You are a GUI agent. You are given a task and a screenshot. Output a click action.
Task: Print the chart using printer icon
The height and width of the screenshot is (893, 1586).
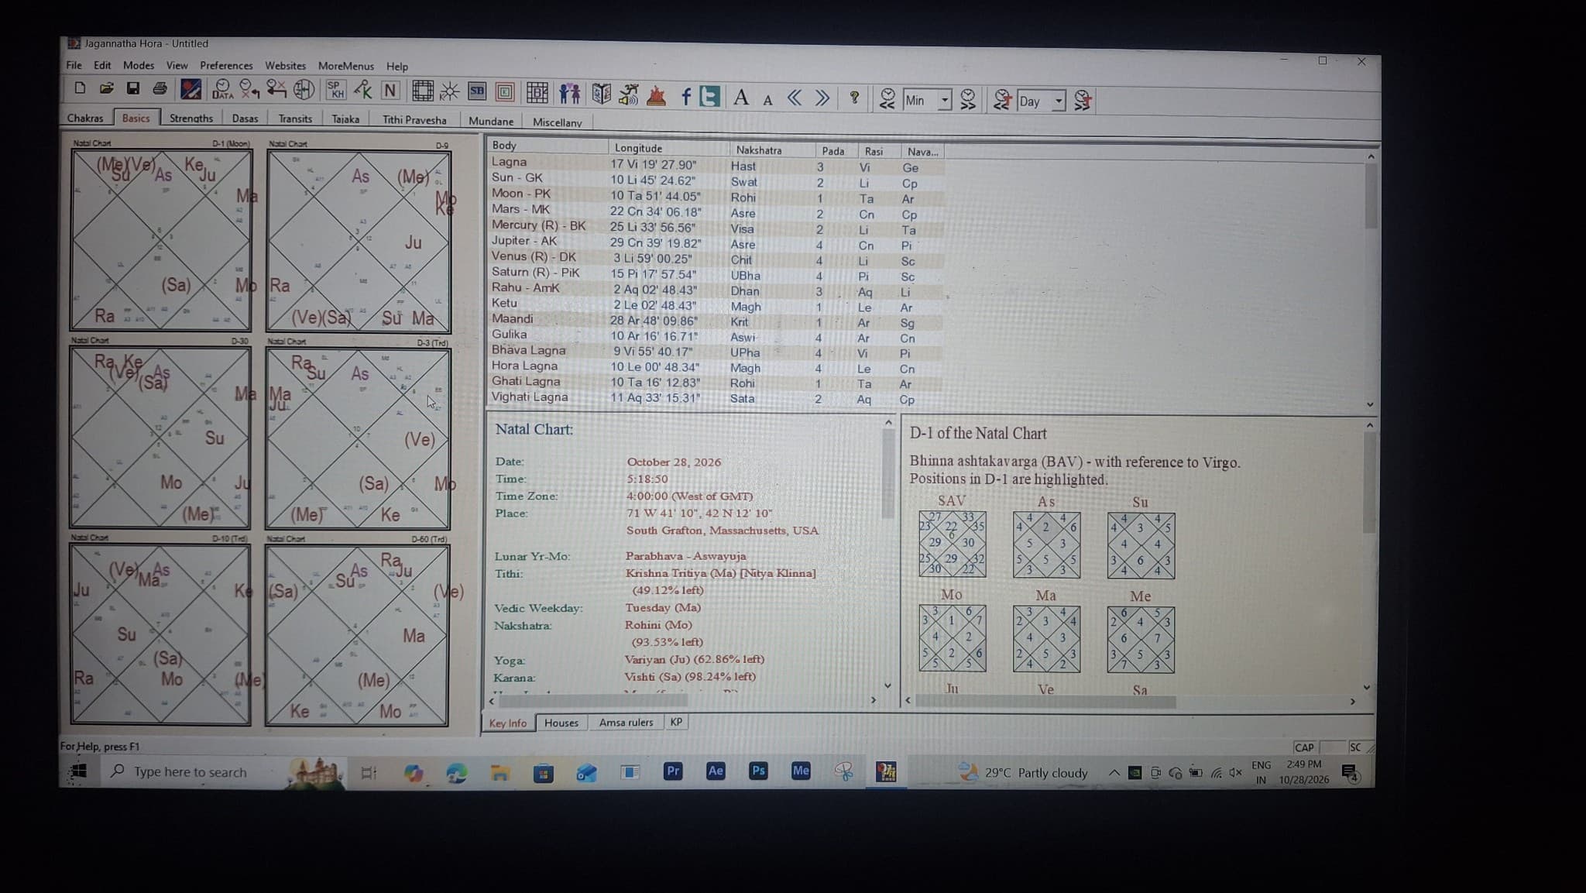coord(160,89)
